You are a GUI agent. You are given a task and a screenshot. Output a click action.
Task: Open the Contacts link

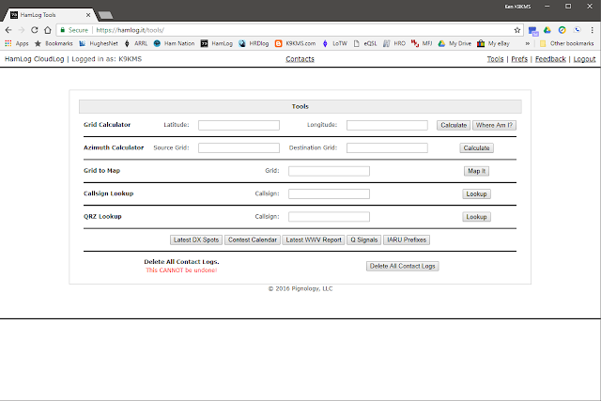pos(300,59)
